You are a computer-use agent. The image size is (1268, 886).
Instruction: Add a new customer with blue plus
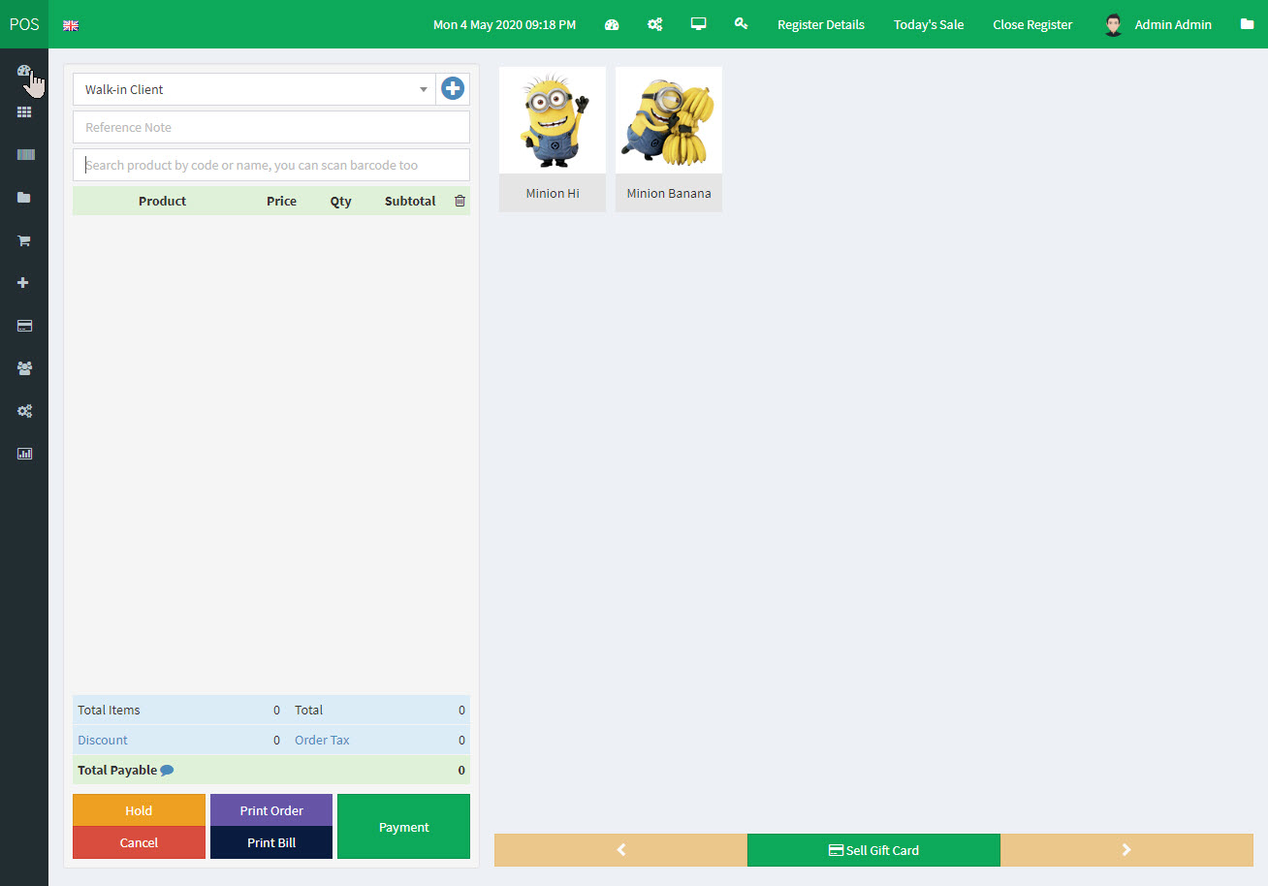(x=453, y=89)
